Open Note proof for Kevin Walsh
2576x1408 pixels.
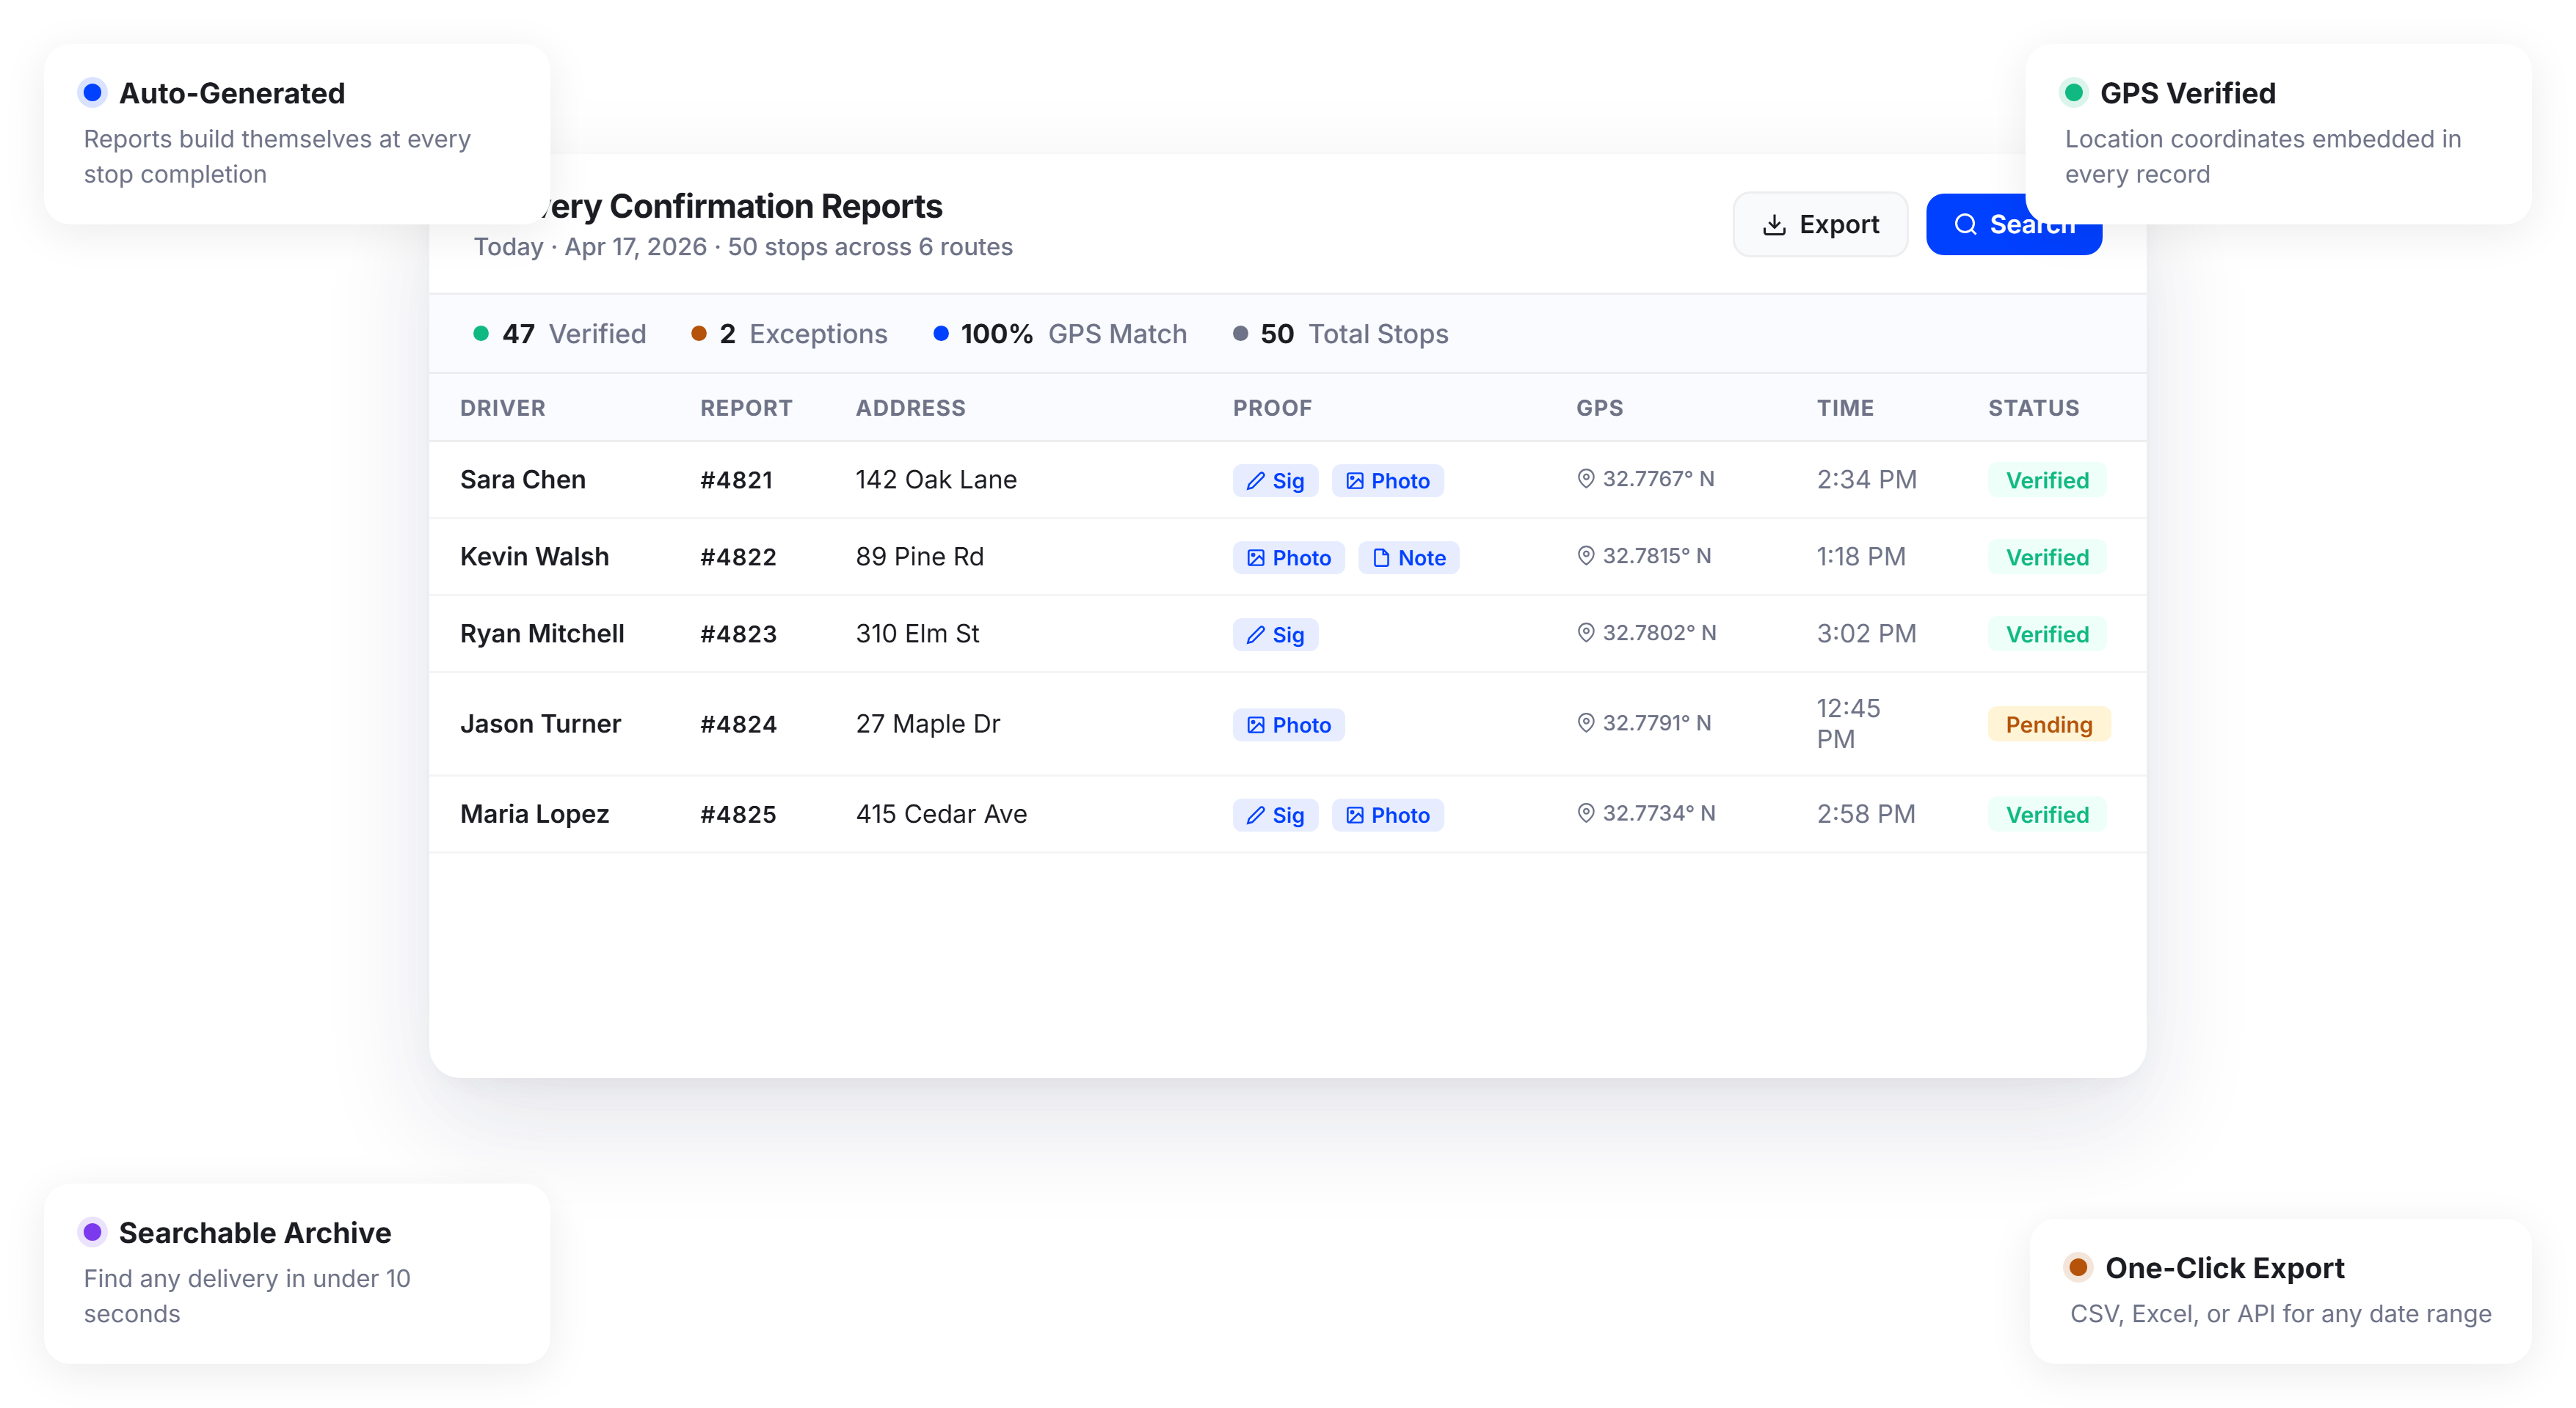(x=1408, y=557)
